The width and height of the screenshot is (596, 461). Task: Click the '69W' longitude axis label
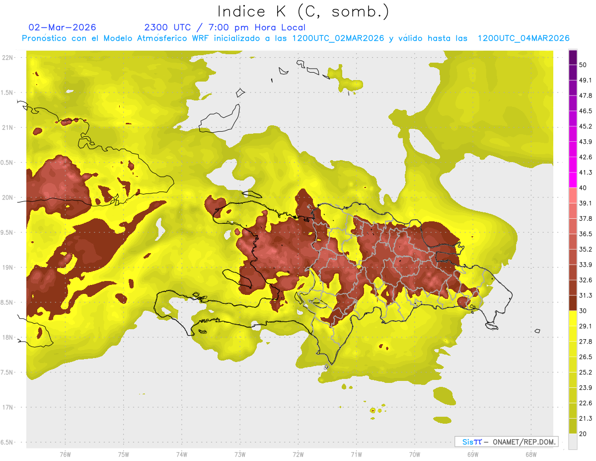coord(472,455)
